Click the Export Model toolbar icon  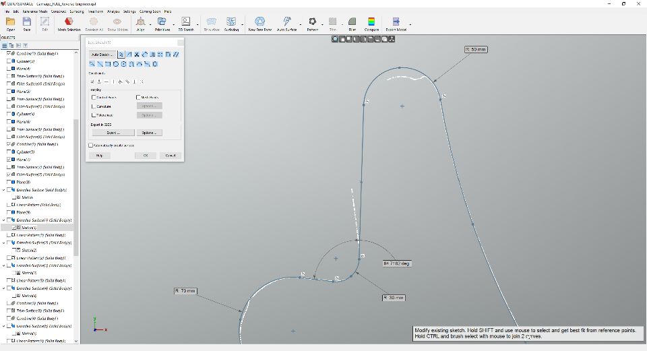(396, 24)
